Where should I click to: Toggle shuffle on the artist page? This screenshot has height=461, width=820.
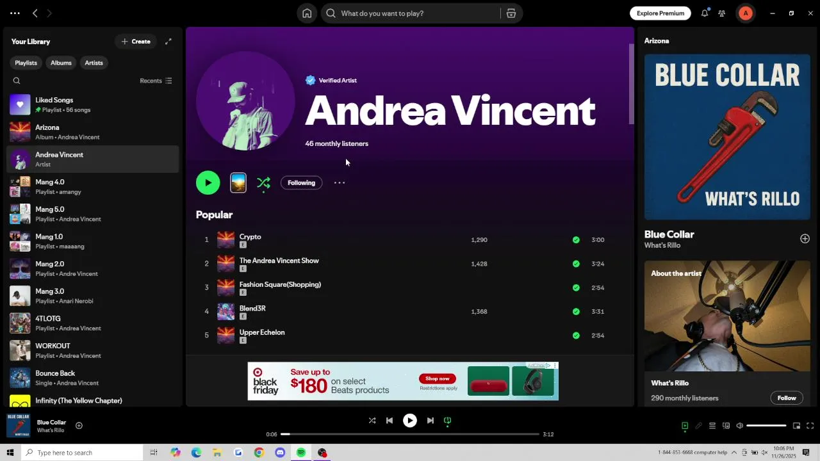point(263,183)
